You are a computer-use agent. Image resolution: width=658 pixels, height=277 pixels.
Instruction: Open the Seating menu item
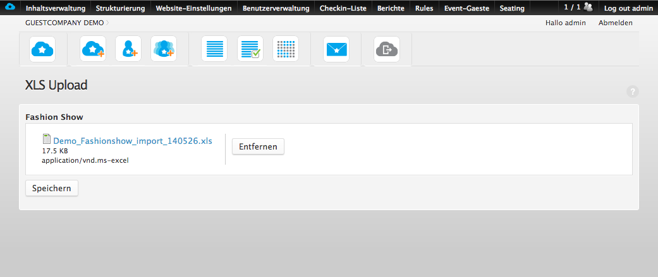pyautogui.click(x=512, y=8)
